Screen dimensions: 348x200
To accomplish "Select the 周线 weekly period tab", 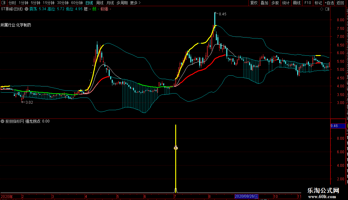I will pos(100,3).
